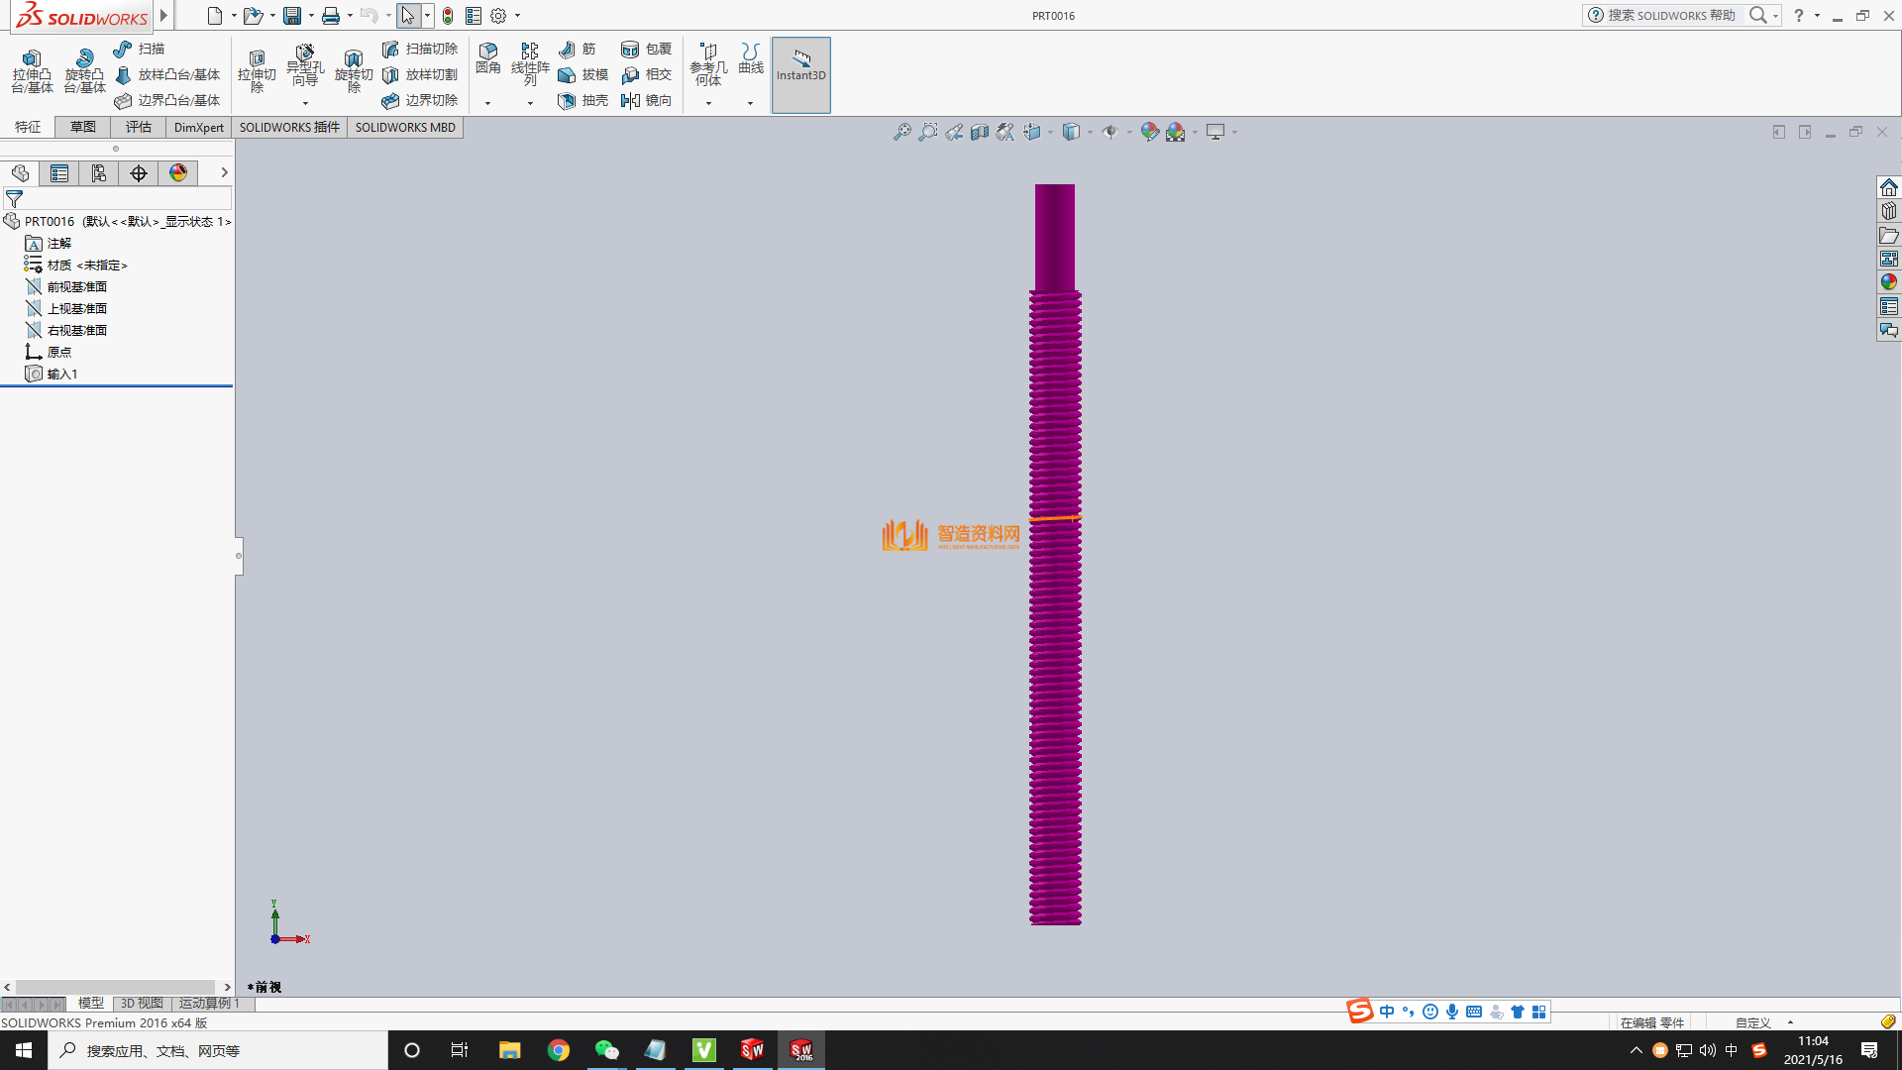This screenshot has height=1070, width=1902.
Task: Expand the Curves (曲线) dropdown arrow
Action: point(750,103)
